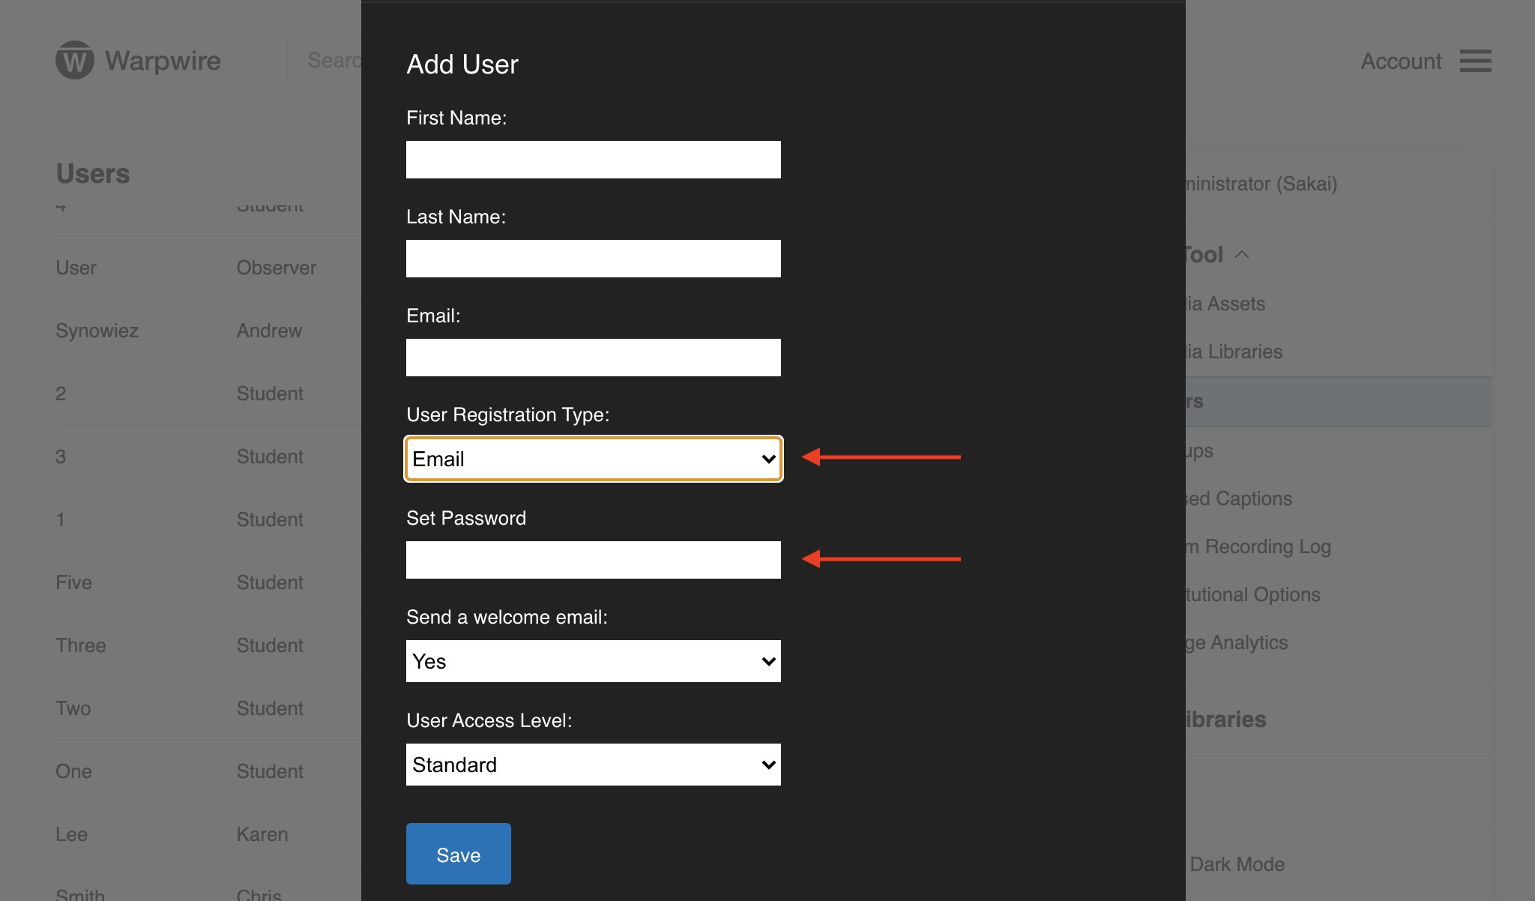Click the First Name input field
The width and height of the screenshot is (1535, 901).
click(593, 160)
